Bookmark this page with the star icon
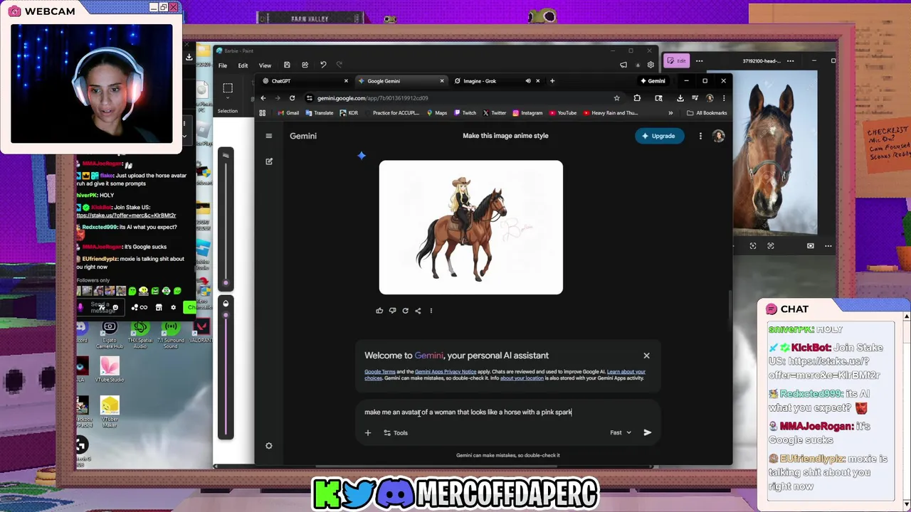The height and width of the screenshot is (512, 911). [x=616, y=98]
